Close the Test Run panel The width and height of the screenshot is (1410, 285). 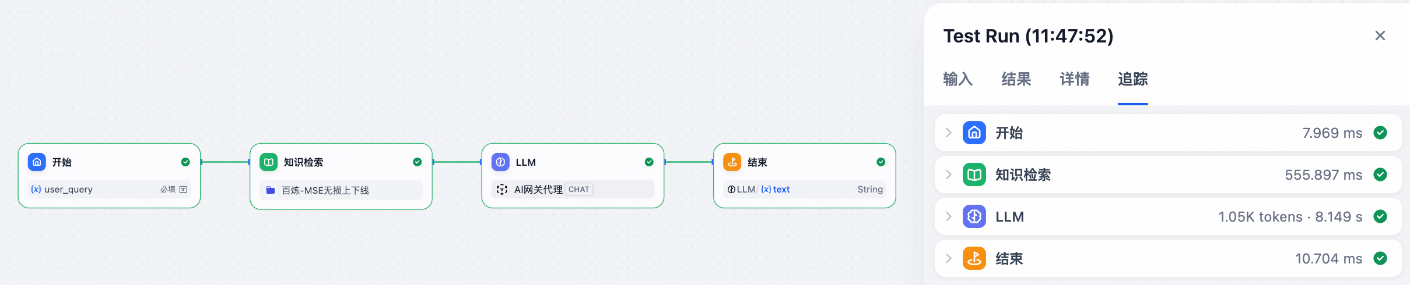(1380, 36)
